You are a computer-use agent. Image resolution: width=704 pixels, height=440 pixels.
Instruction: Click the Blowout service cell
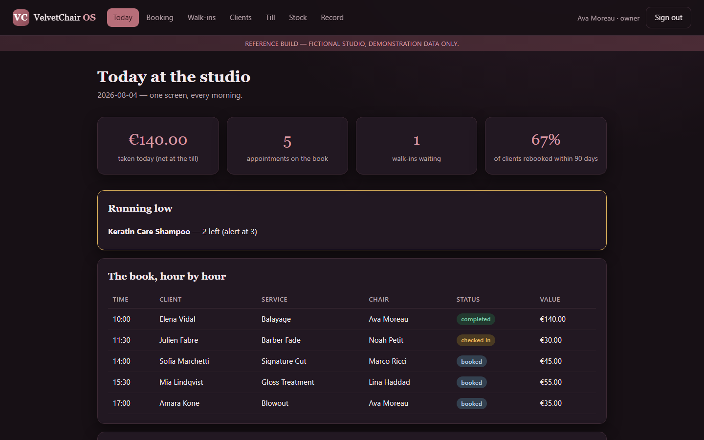275,403
